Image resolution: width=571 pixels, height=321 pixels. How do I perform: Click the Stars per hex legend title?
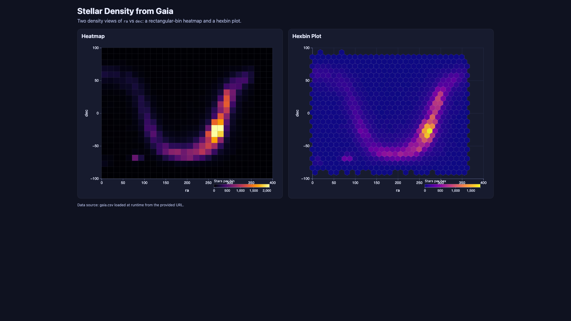click(435, 181)
